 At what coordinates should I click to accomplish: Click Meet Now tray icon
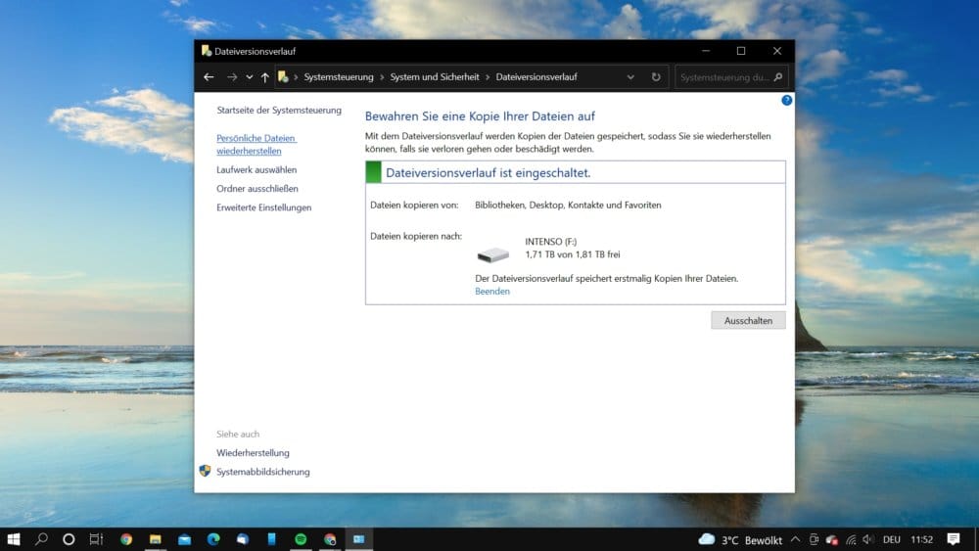point(814,539)
